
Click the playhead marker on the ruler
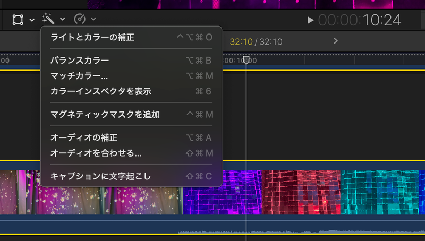tap(246, 60)
